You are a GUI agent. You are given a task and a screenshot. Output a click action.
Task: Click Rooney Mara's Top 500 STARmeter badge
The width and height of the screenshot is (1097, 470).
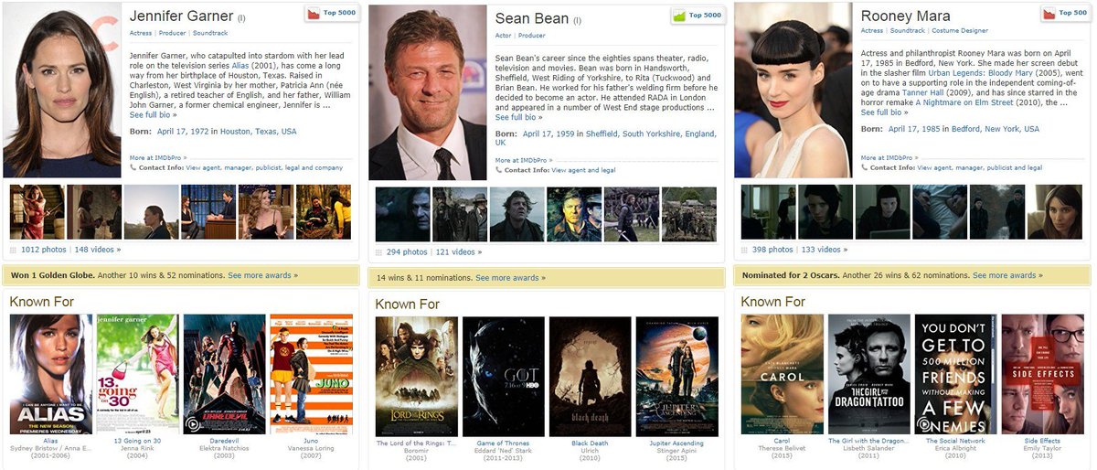pyautogui.click(x=1062, y=13)
